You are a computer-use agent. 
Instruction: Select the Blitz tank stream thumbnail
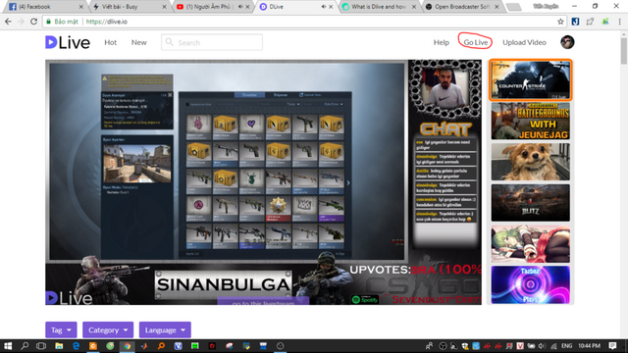pos(530,203)
